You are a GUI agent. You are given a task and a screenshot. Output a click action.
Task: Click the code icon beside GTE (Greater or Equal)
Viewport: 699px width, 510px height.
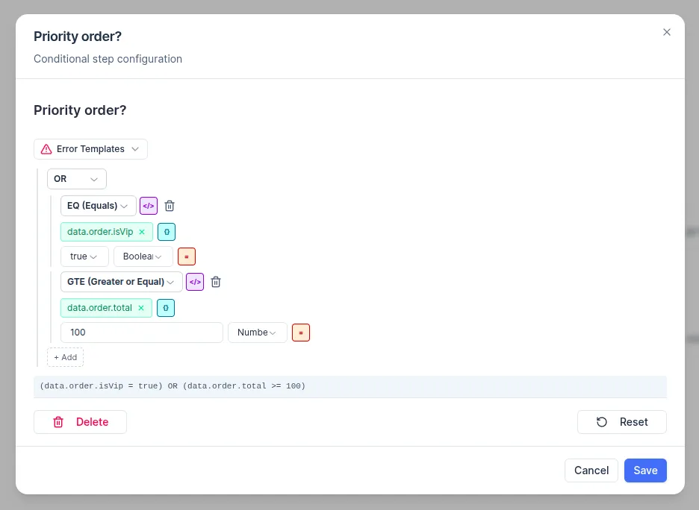coord(195,282)
